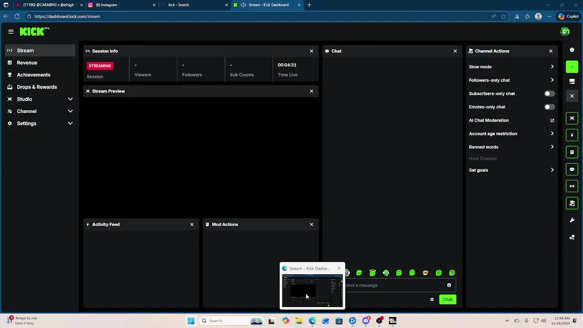Screen dimensions: 583x328
Task: Open a new browser tab
Action: (309, 5)
